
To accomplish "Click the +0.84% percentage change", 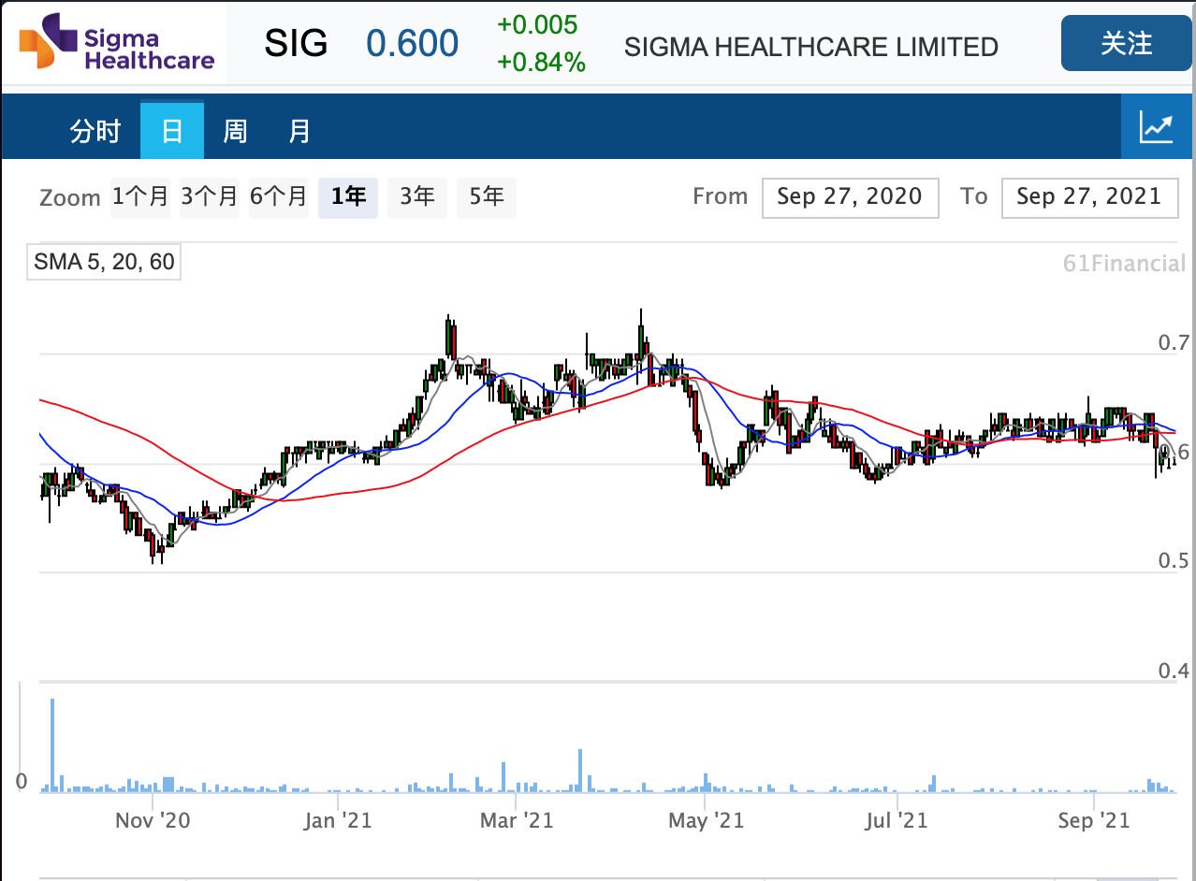I will coord(542,63).
